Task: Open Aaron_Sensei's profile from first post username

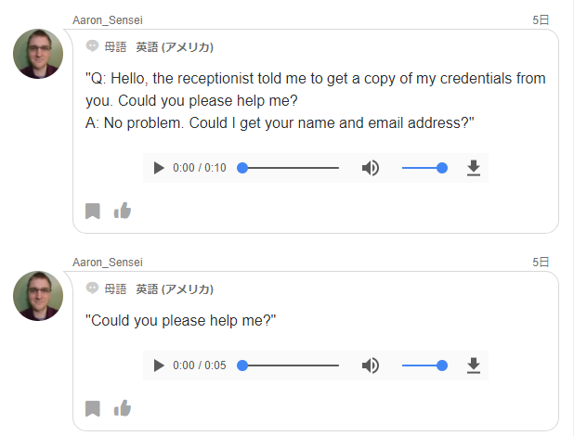Action: 108,19
